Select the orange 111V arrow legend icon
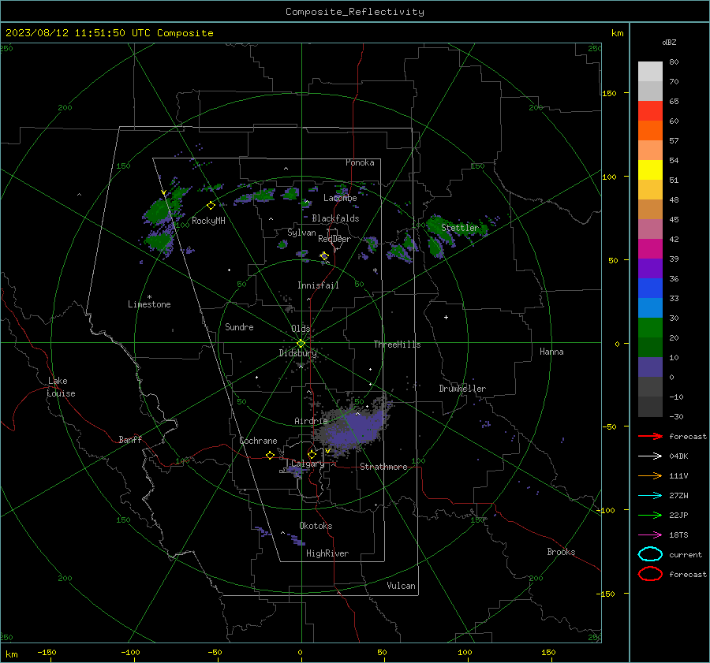Screen dimensions: 710x663 click(650, 475)
